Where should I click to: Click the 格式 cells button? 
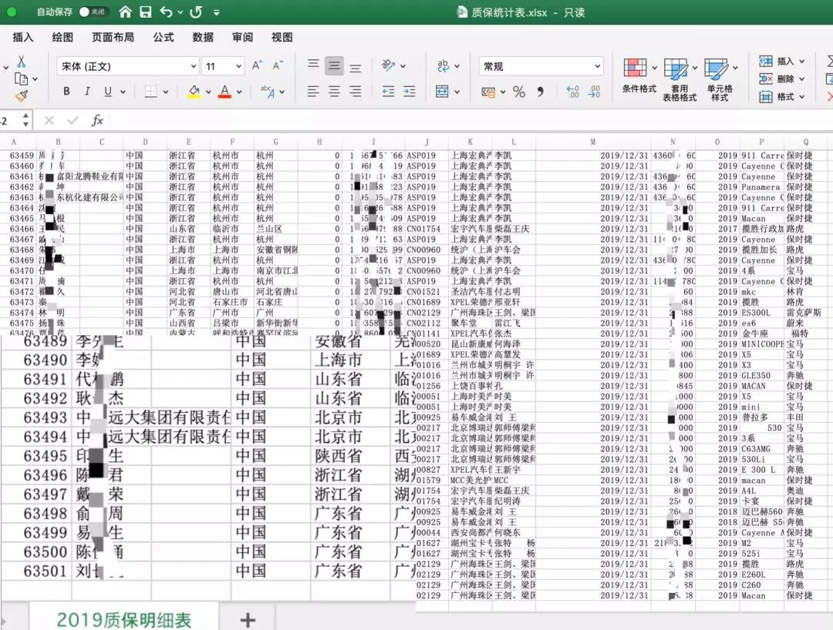(x=781, y=96)
